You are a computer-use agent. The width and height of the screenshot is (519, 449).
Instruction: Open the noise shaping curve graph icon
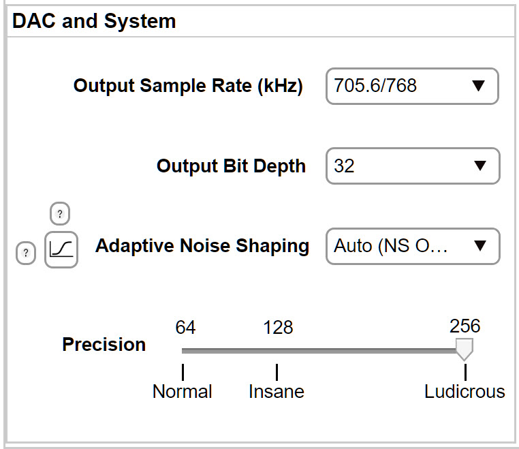pyautogui.click(x=61, y=249)
